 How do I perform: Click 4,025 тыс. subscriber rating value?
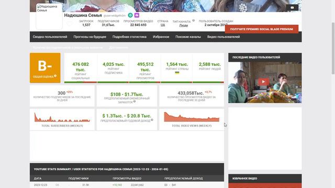click(x=114, y=64)
